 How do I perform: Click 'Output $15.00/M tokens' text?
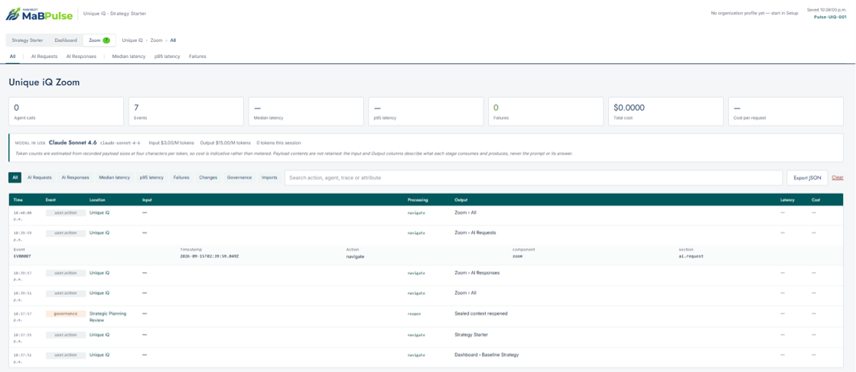coord(226,143)
